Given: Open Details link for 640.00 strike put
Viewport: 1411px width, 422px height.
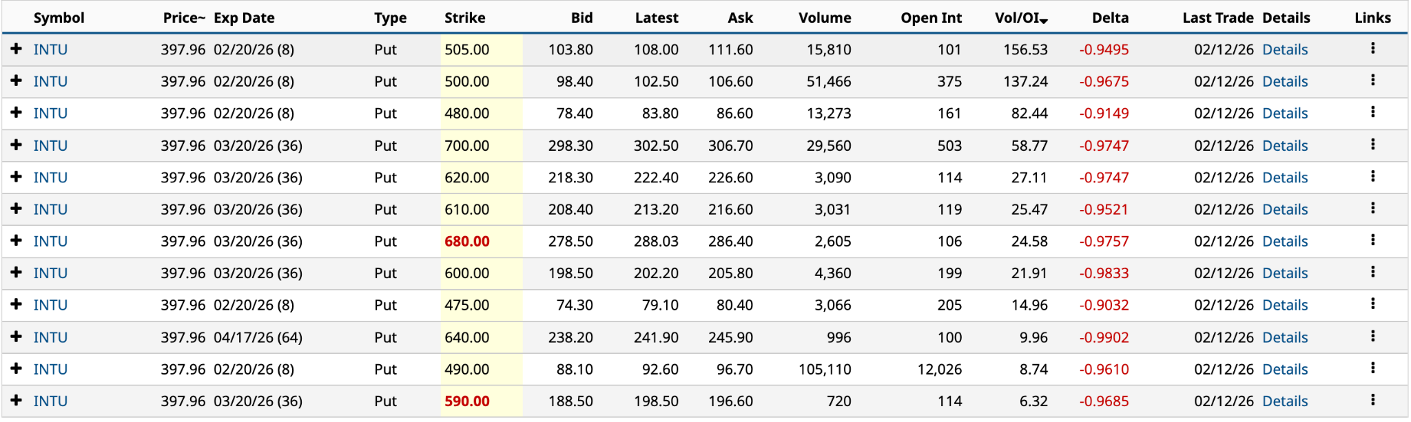Looking at the screenshot, I should (x=1285, y=337).
